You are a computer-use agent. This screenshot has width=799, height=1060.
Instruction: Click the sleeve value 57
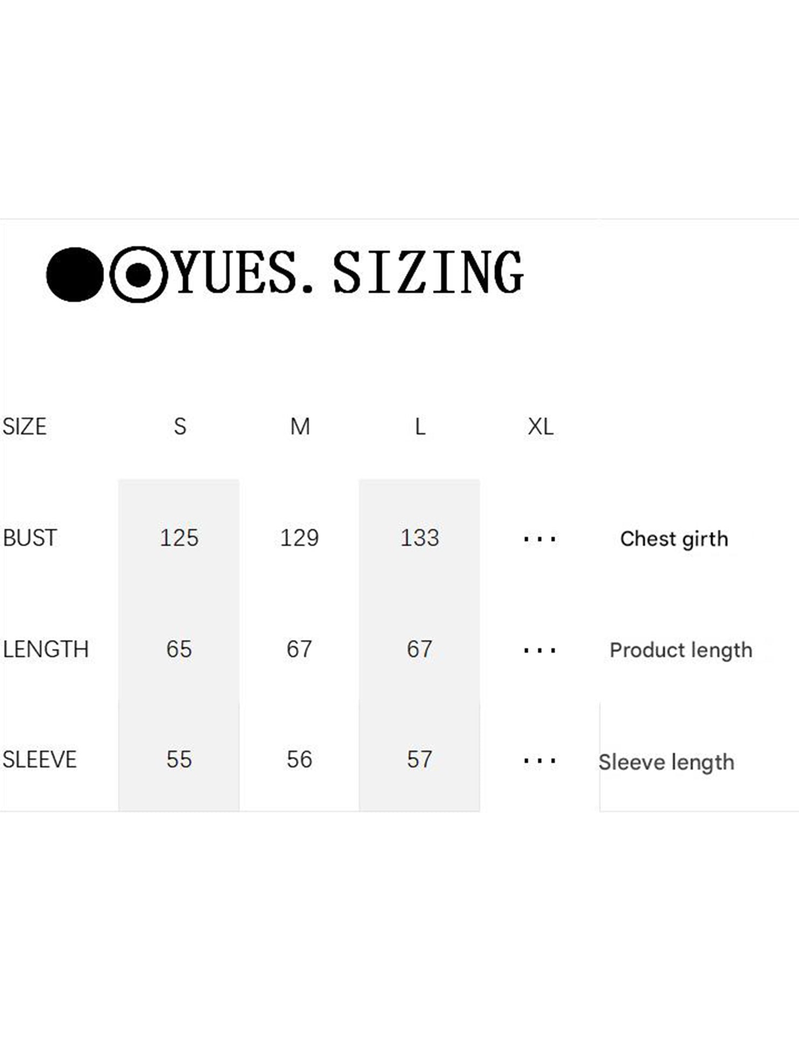pos(419,760)
